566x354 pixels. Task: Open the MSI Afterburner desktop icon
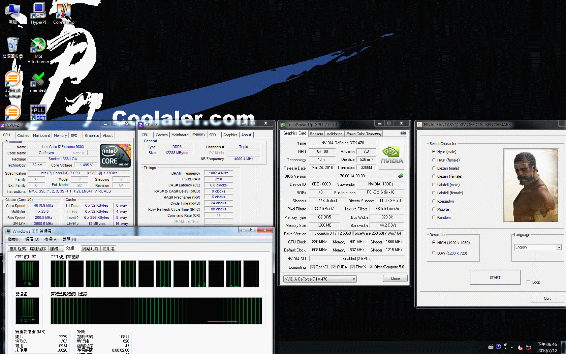tap(38, 50)
